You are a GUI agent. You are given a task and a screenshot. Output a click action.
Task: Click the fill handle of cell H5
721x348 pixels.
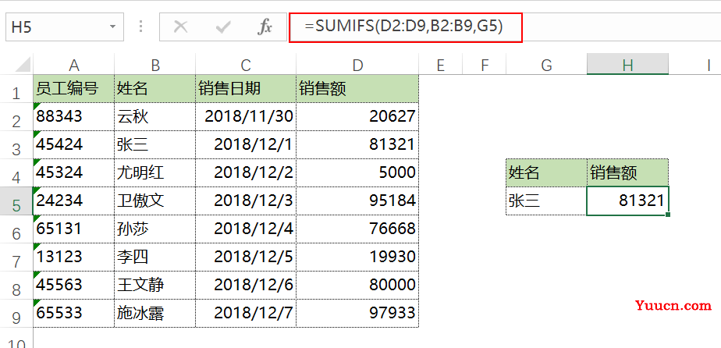(668, 215)
